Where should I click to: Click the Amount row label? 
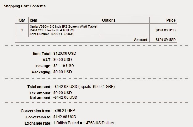click(141, 40)
